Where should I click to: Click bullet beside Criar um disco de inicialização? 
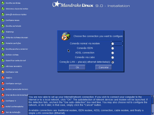(3, 95)
